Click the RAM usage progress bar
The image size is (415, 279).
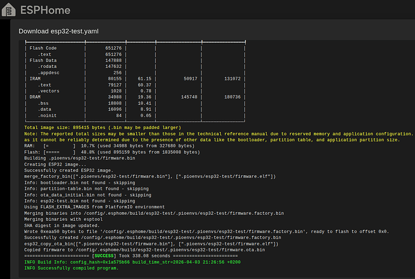tap(60, 146)
